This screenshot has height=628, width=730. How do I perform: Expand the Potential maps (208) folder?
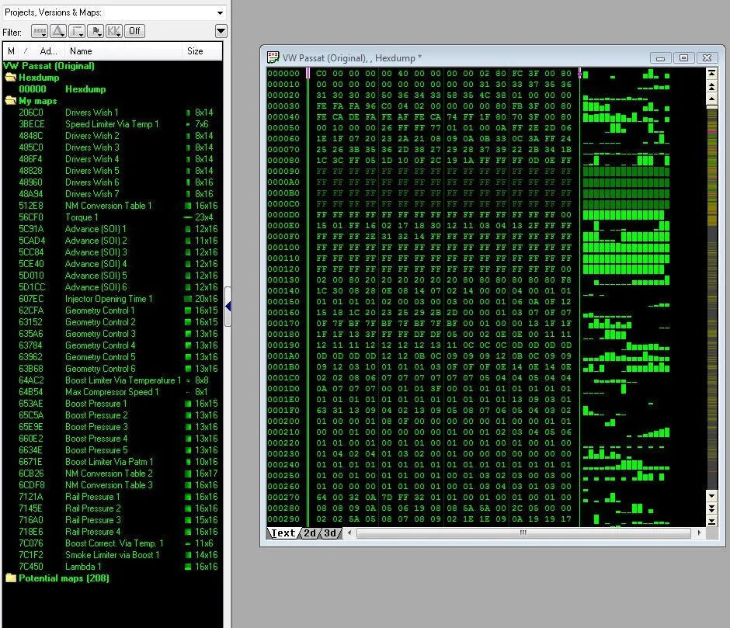(10, 578)
